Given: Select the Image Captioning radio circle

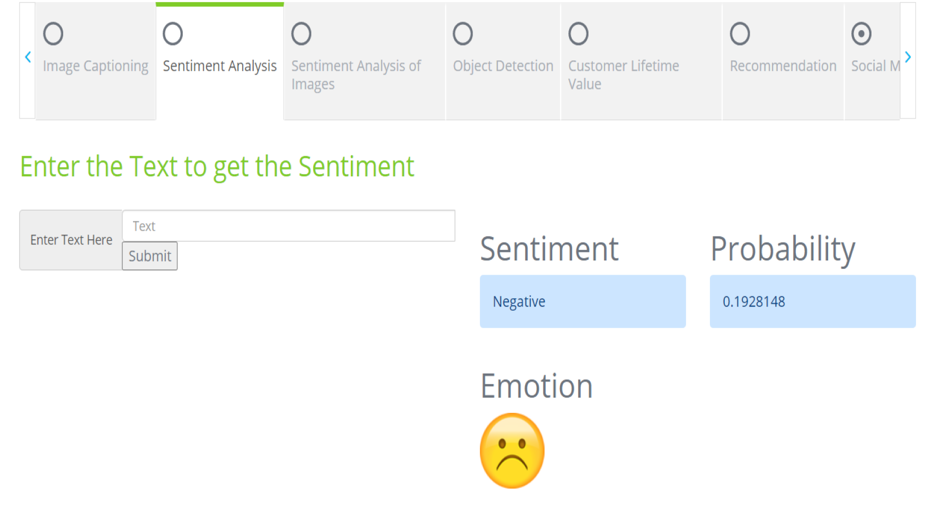Looking at the screenshot, I should click(x=53, y=34).
